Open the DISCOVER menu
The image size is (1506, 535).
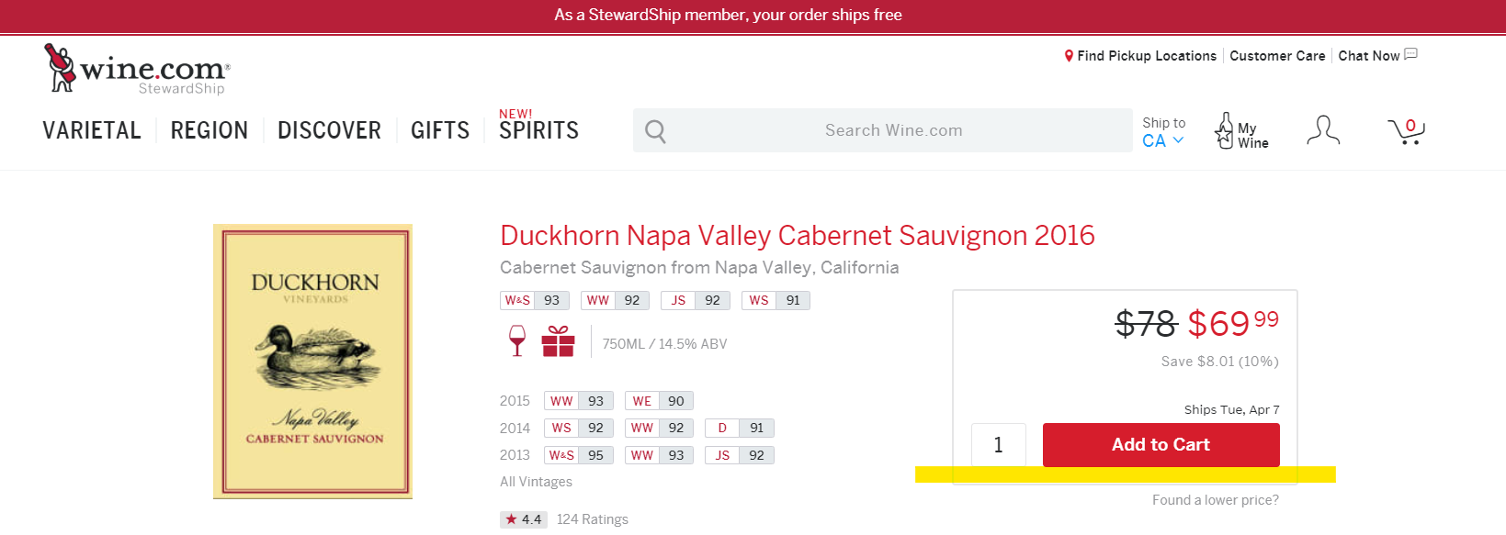point(329,130)
